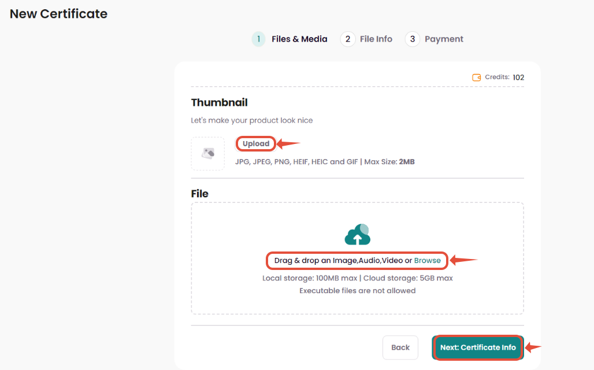Click the Back button
The image size is (594, 370).
click(400, 347)
